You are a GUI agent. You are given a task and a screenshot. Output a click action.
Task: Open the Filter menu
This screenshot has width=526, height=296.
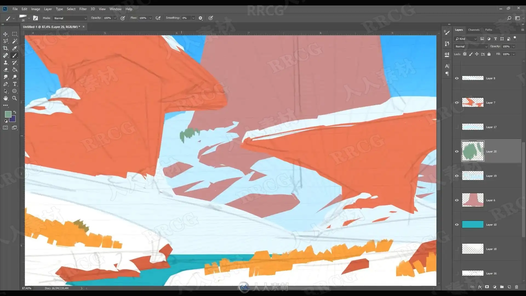(83, 9)
